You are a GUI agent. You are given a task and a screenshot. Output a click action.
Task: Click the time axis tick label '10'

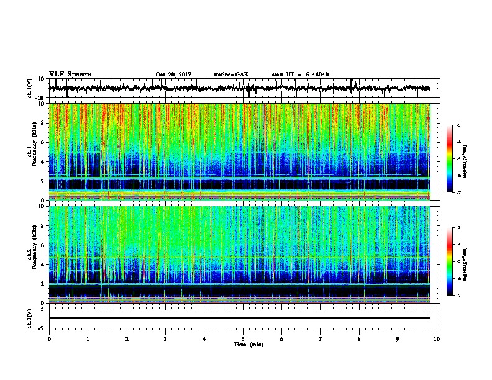(437, 339)
